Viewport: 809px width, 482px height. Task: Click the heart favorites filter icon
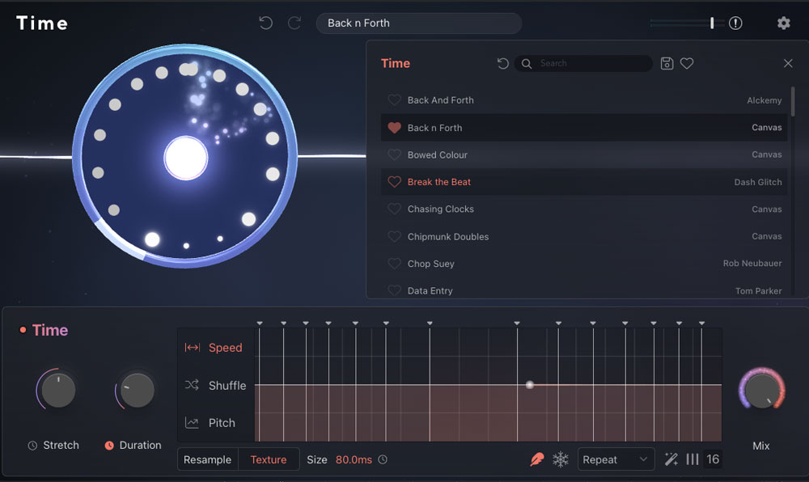687,63
